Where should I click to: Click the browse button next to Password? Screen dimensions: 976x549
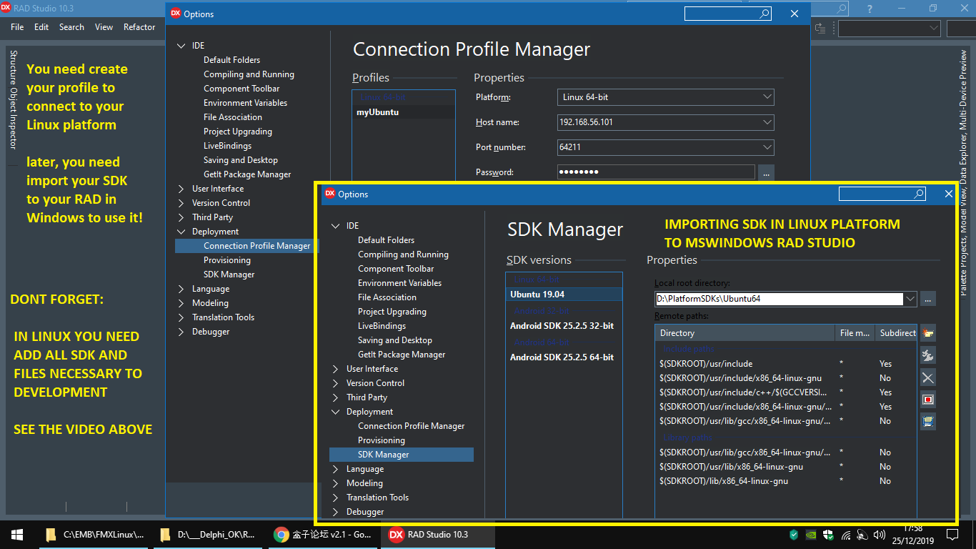(x=765, y=172)
